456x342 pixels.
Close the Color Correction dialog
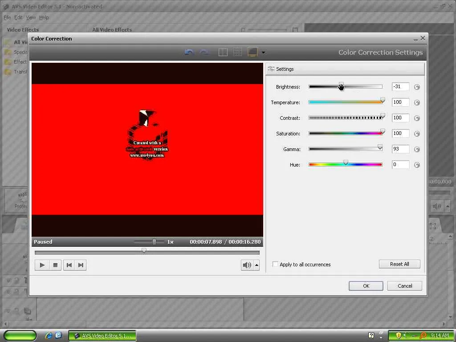[423, 38]
